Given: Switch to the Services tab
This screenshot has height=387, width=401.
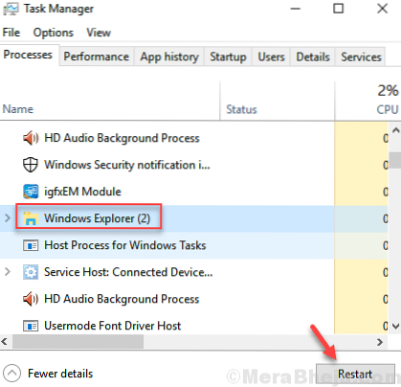Looking at the screenshot, I should tap(361, 57).
